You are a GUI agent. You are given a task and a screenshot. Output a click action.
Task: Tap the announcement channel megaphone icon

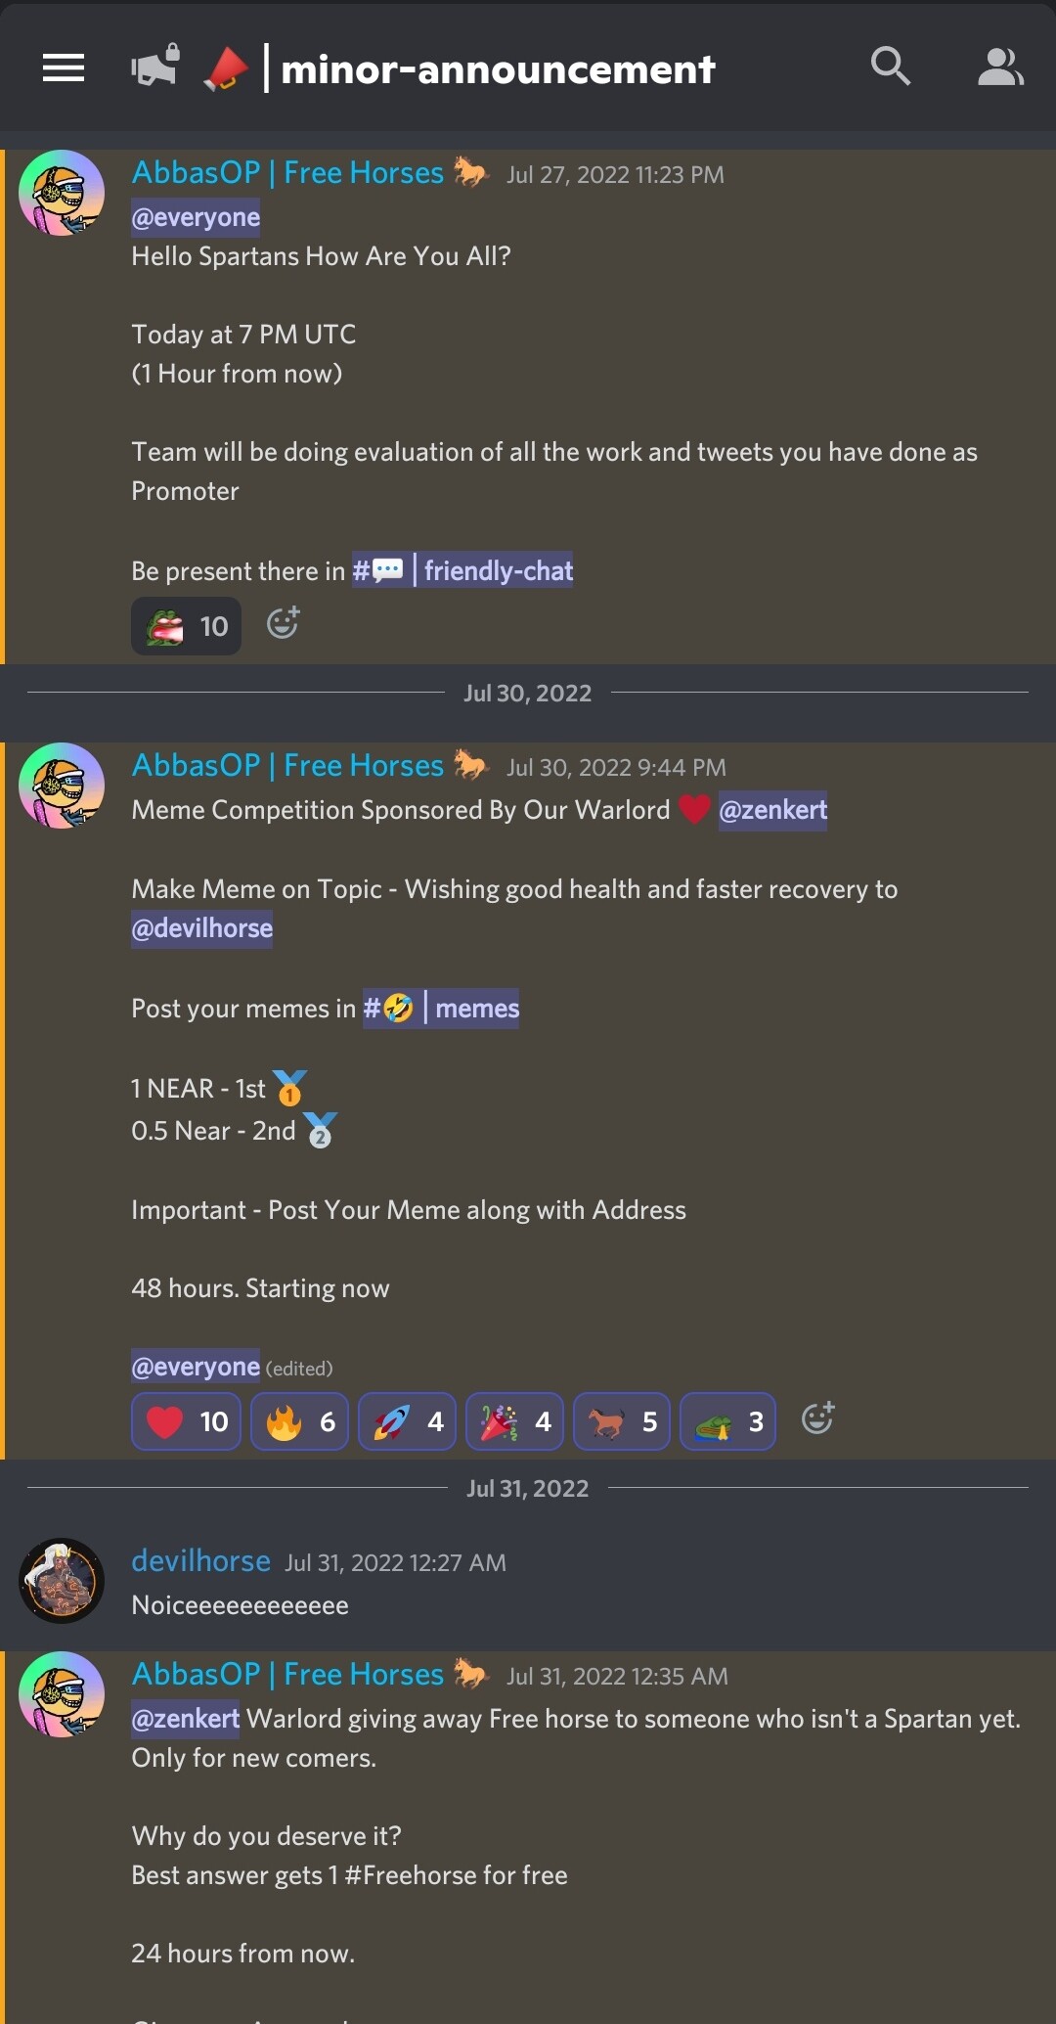[155, 67]
